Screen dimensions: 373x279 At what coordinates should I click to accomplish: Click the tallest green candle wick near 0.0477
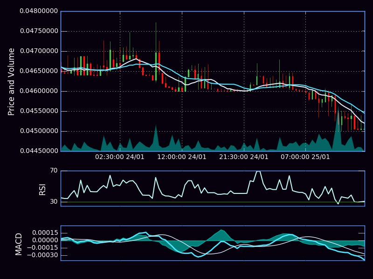156,38
